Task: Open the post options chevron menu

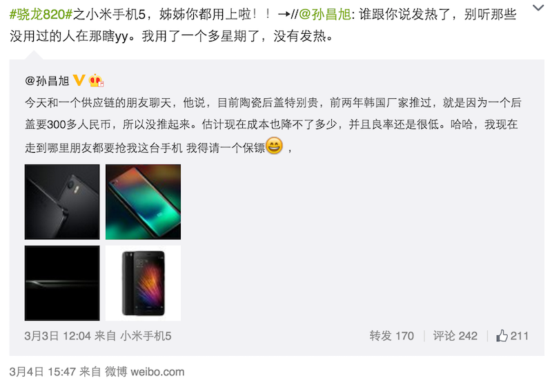Action: [538, 8]
